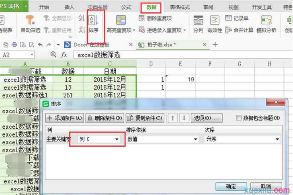Click the 分列 split columns icon
The height and width of the screenshot is (195, 293).
pyautogui.click(x=198, y=20)
